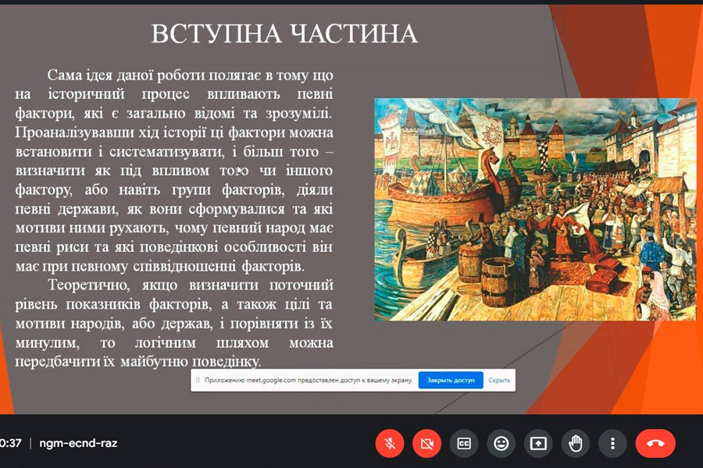This screenshot has width=703, height=468.
Task: Click the meeting clock time display
Action: [11, 443]
